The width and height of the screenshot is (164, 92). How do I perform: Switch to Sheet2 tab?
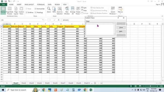[x=24, y=83]
